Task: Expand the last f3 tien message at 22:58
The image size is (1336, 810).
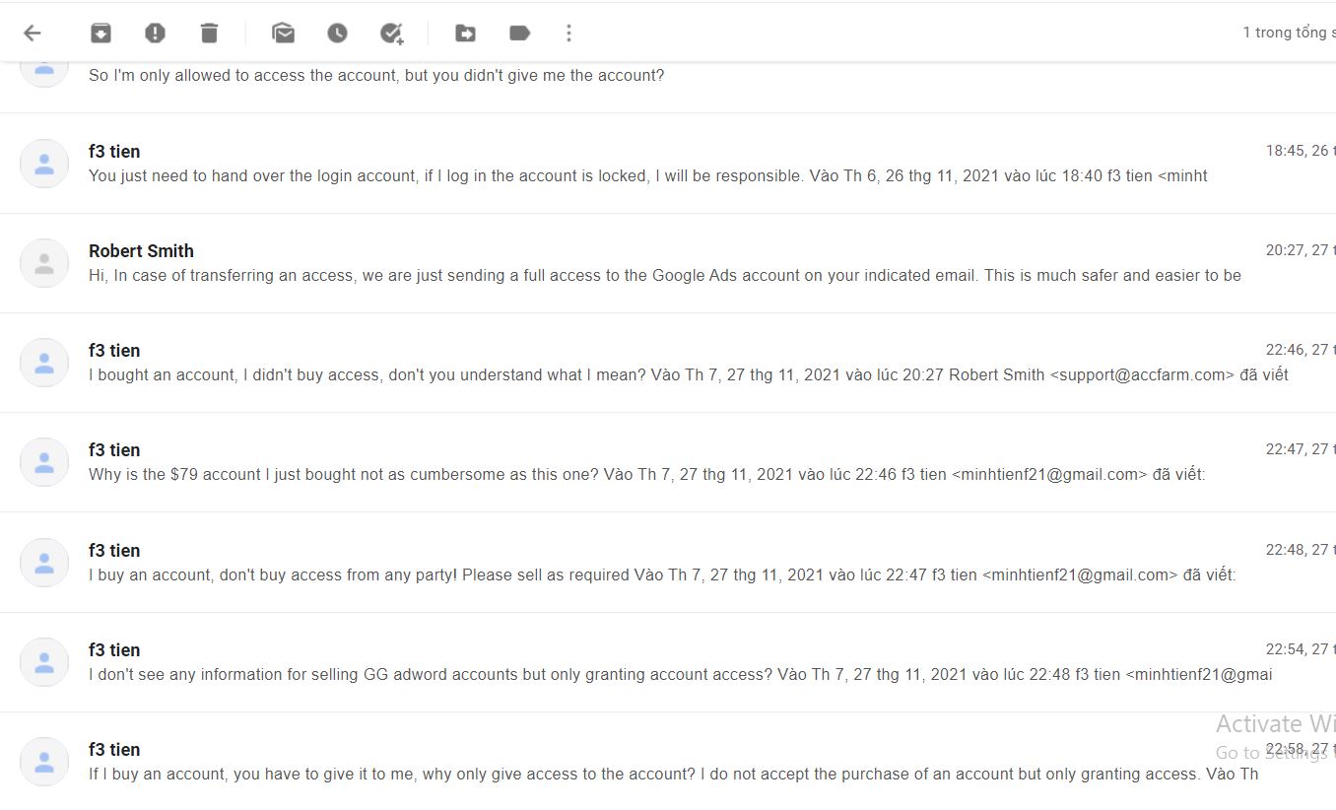Action: point(668,762)
